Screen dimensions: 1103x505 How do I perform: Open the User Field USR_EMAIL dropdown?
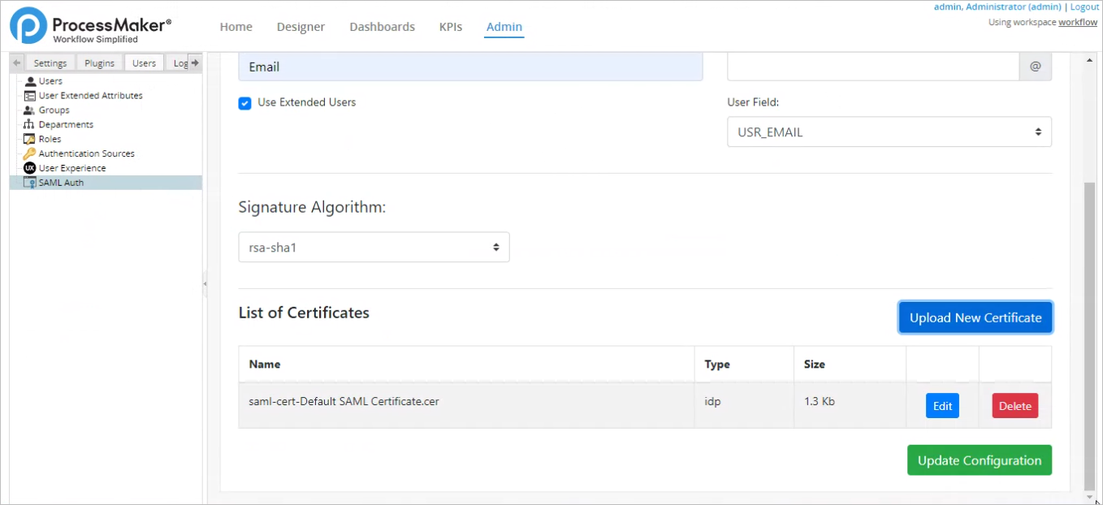pos(889,132)
